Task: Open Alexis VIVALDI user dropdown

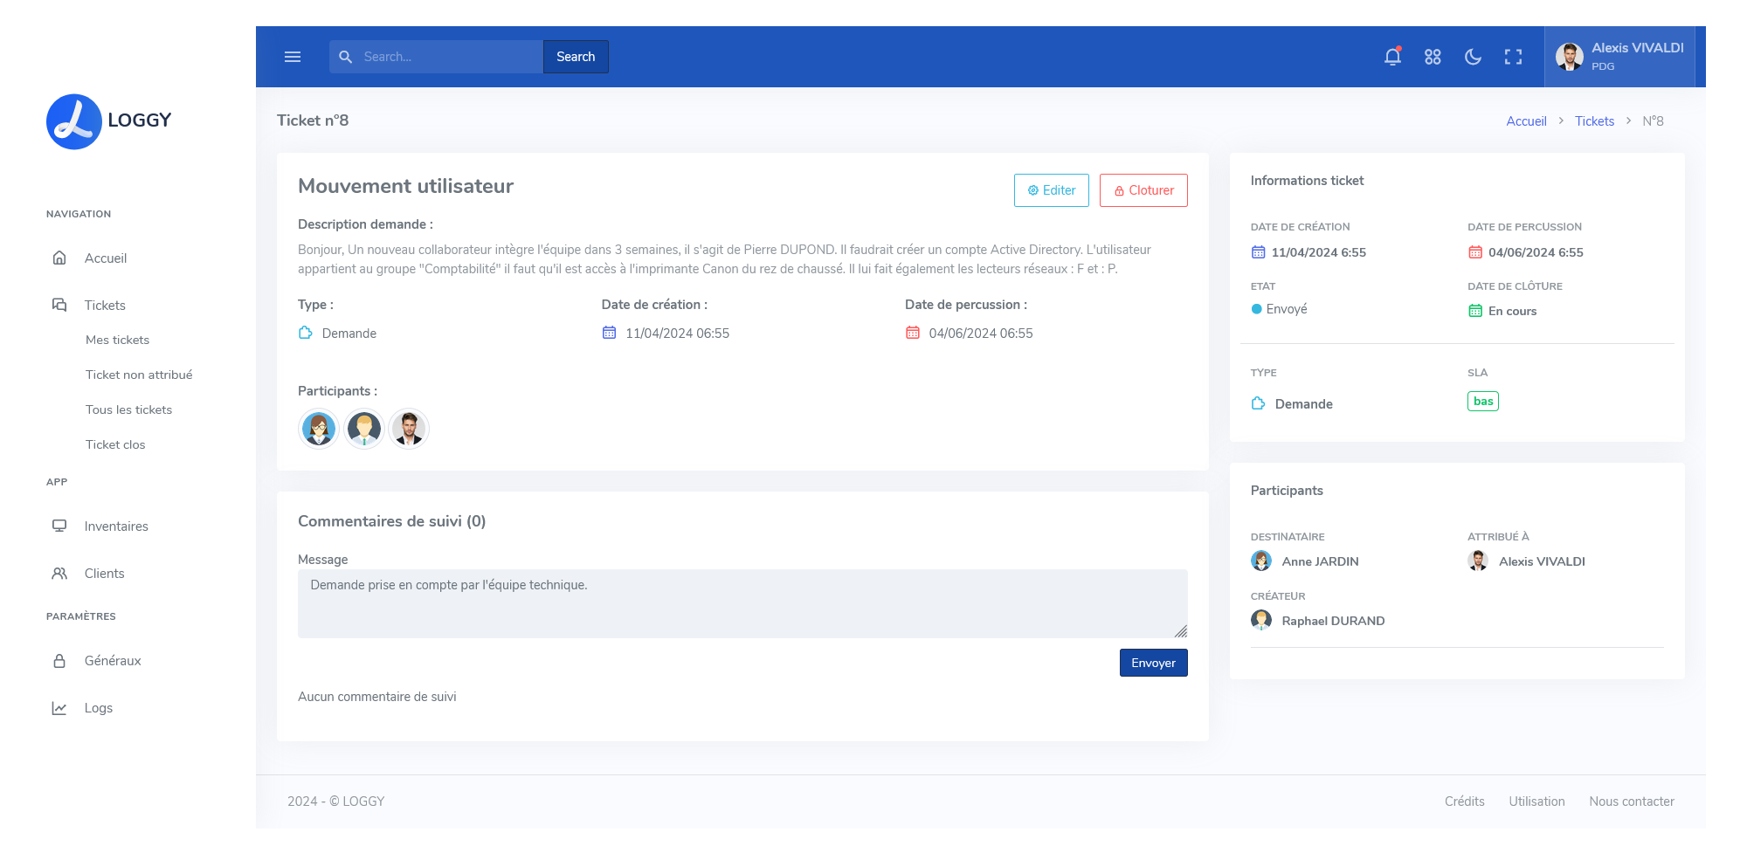Action: pos(1619,57)
